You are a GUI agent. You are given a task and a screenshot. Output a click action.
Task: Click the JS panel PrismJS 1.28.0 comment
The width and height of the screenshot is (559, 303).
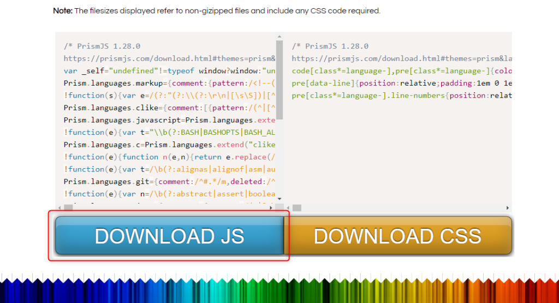102,46
